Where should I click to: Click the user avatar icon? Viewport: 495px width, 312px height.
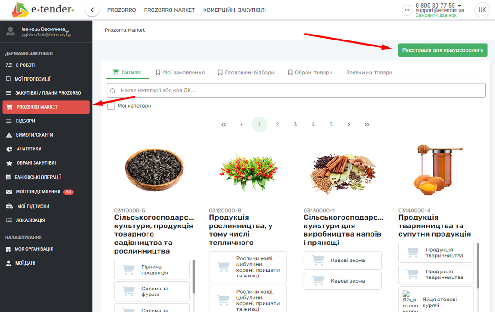point(11,31)
